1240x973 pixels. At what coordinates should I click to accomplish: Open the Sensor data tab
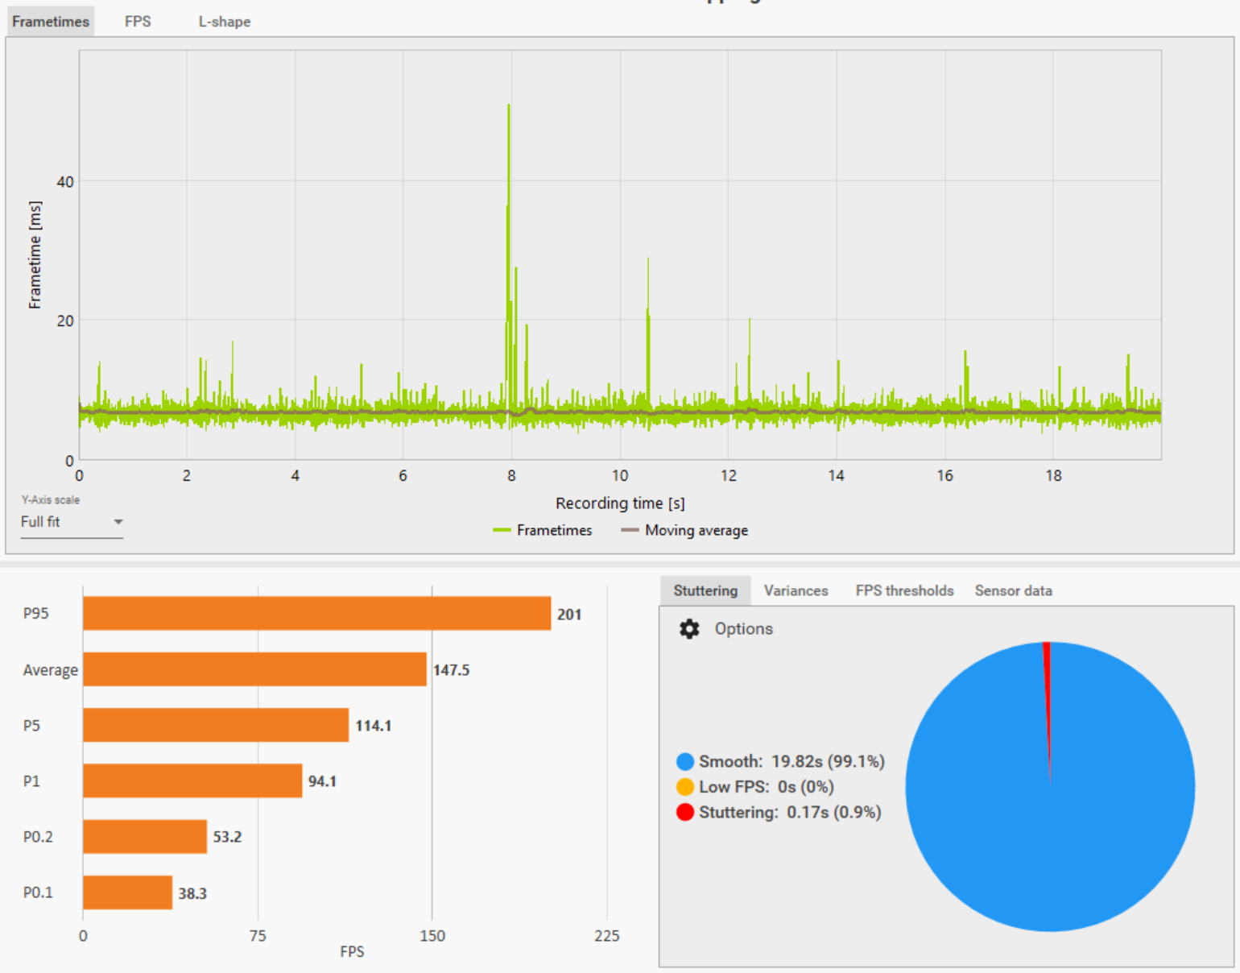point(1013,590)
